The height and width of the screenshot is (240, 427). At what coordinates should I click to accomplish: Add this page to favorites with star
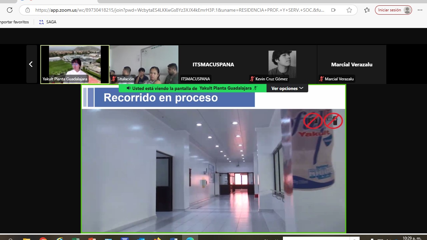click(349, 10)
